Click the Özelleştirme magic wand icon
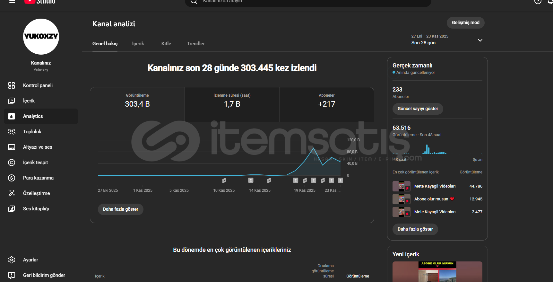 (x=12, y=193)
